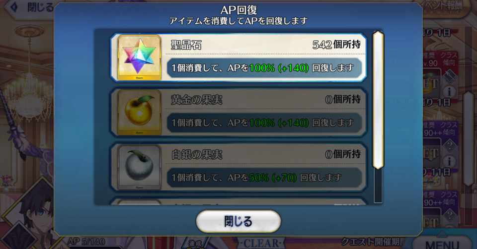This screenshot has width=477, height=249.
Task: Select the 聖晶石 item row
Action: point(238,58)
